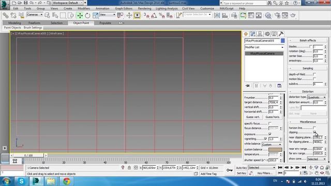Image resolution: width=331 pixels, height=186 pixels.
Task: Open the Material Editor icon
Action: pyautogui.click(x=268, y=16)
